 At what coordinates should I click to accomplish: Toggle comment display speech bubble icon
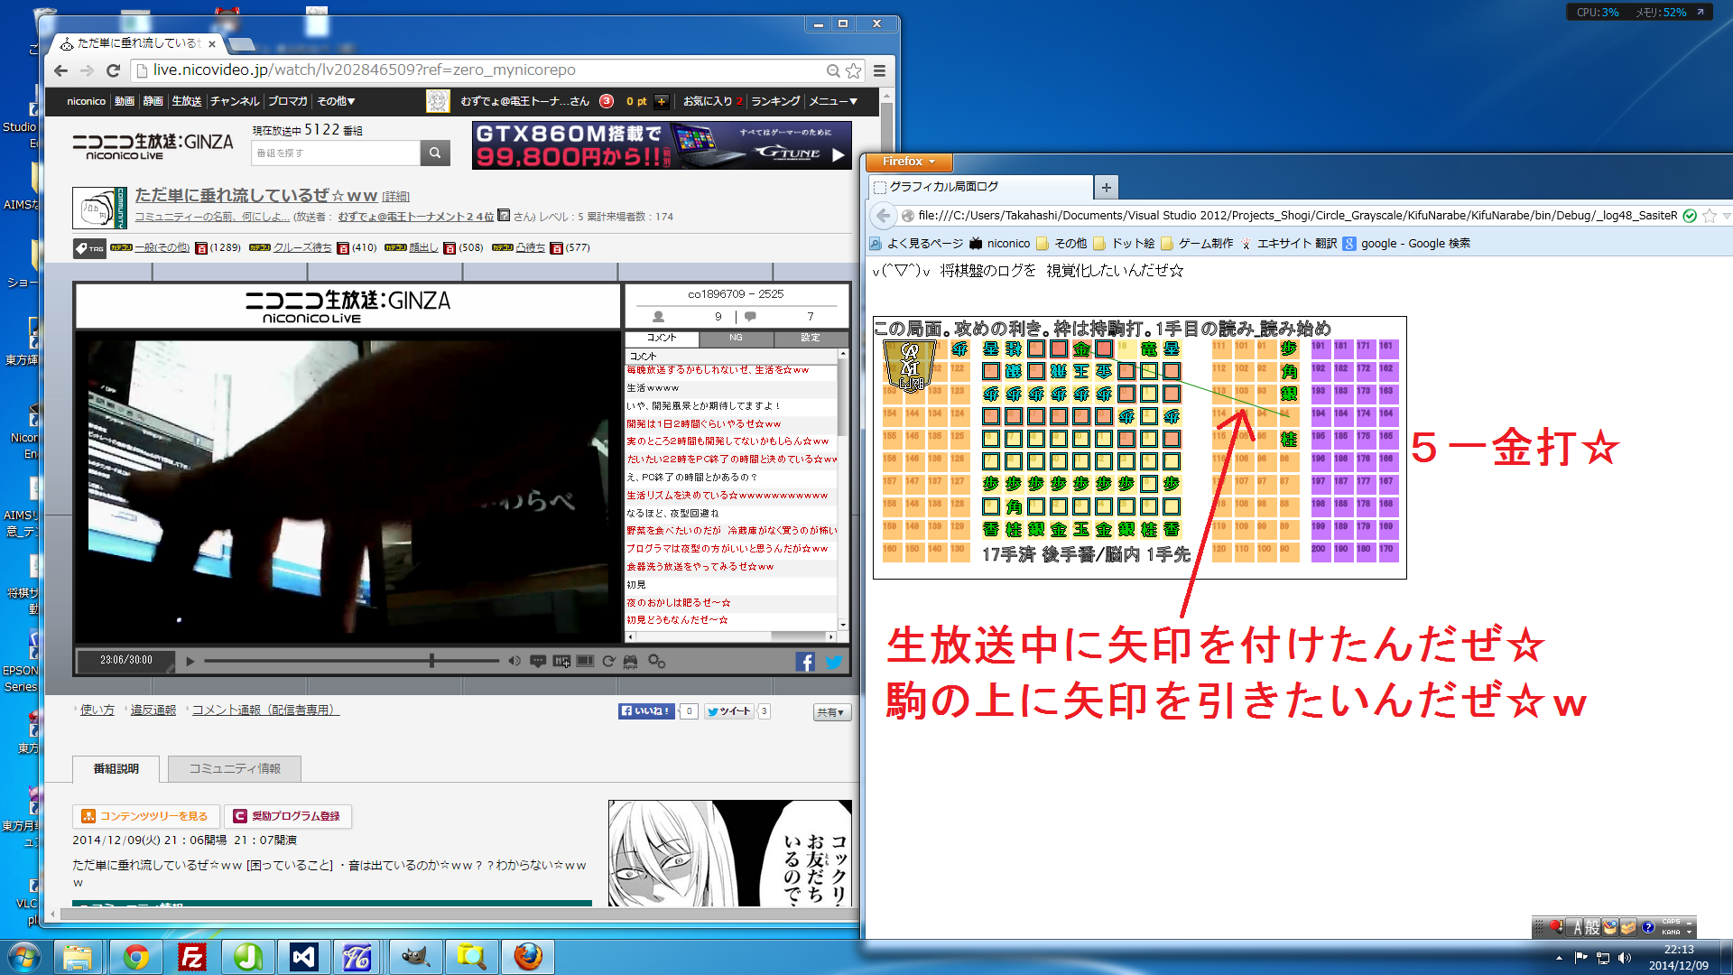point(538,661)
